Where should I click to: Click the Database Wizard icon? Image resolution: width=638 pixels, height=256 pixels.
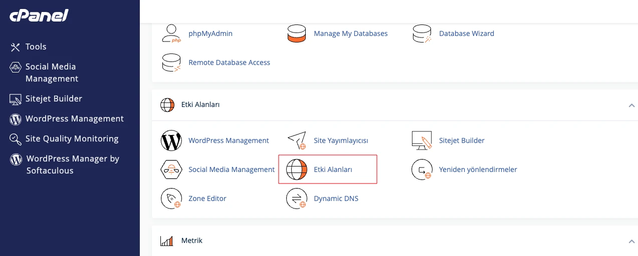[x=422, y=33]
